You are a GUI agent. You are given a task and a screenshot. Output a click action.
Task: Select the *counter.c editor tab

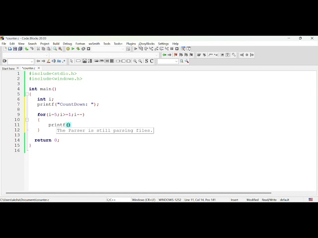(x=29, y=68)
